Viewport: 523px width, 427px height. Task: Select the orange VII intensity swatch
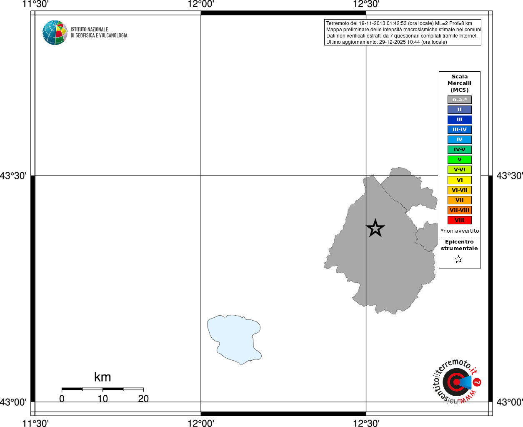click(x=460, y=200)
